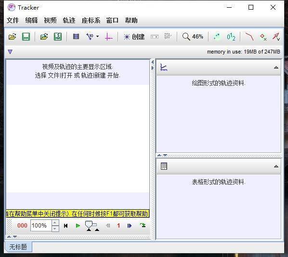Open a file with the folder icon

pos(13,37)
